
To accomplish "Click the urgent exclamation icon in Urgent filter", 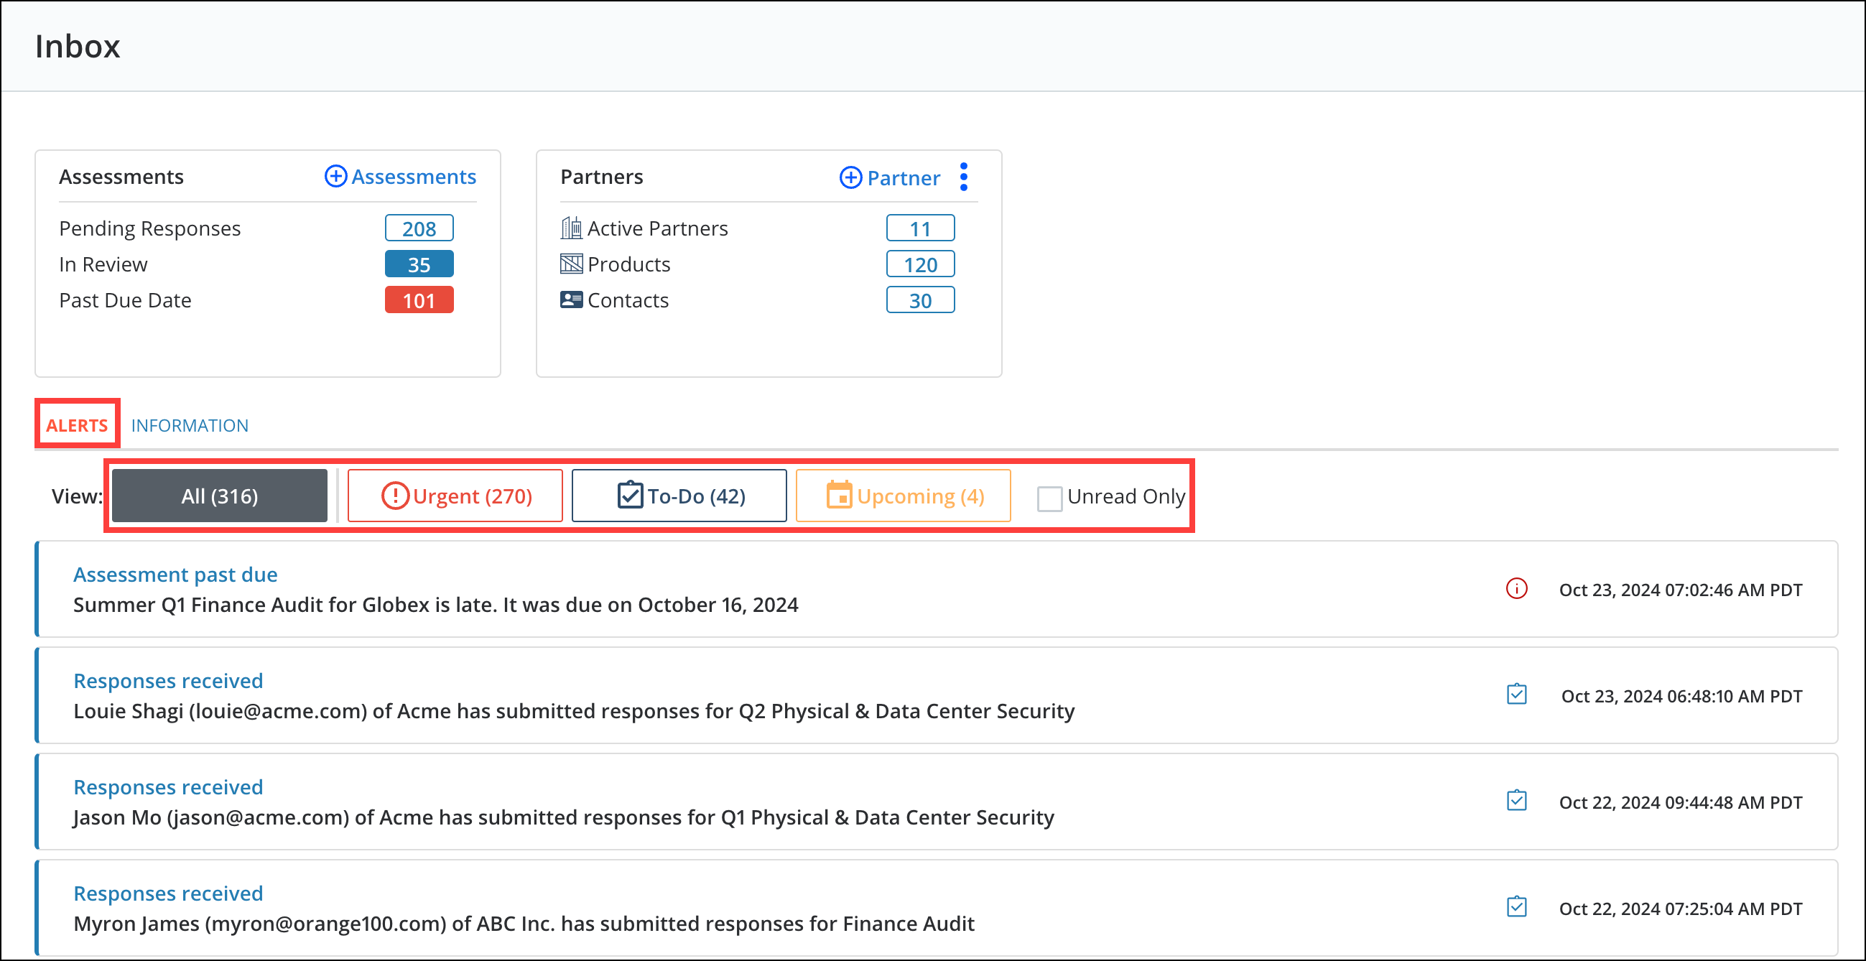I will point(395,496).
